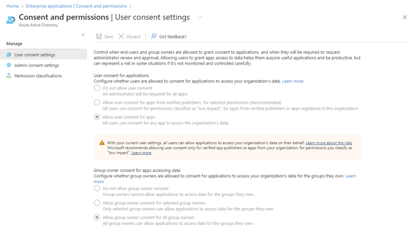Open Learn more about the risks link
The height and width of the screenshot is (240, 416).
(x=329, y=143)
